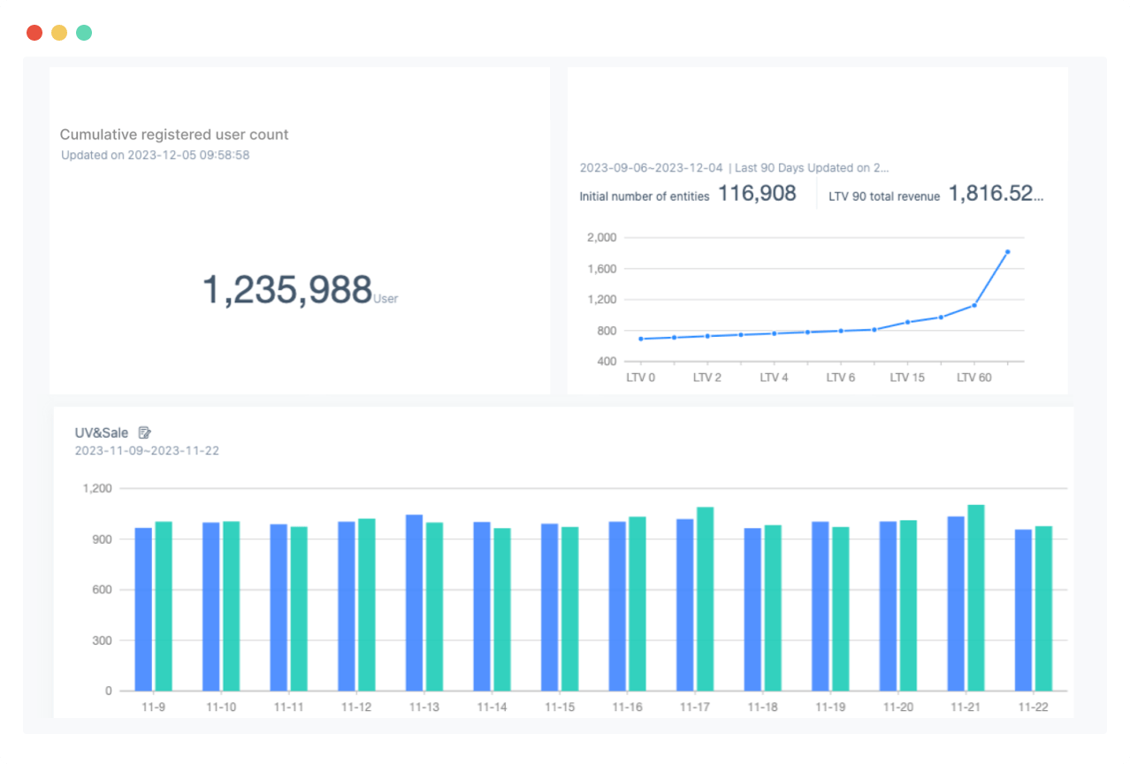Viewport: 1130px width, 764px height.
Task: Click the LTV 15 point on the line chart
Action: pyautogui.click(x=907, y=322)
